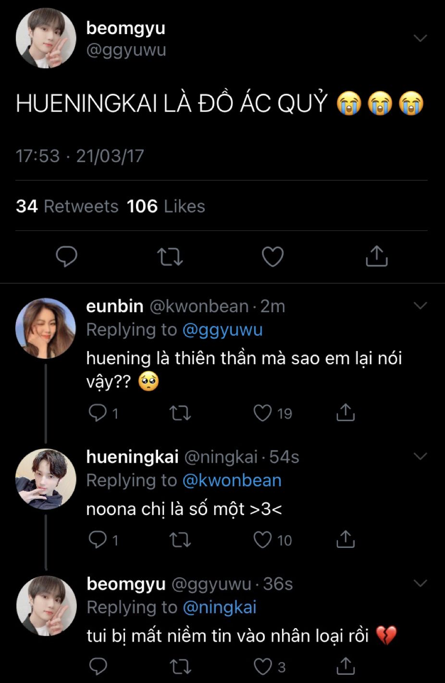
Task: View the 34 Retweets list
Action: point(67,206)
